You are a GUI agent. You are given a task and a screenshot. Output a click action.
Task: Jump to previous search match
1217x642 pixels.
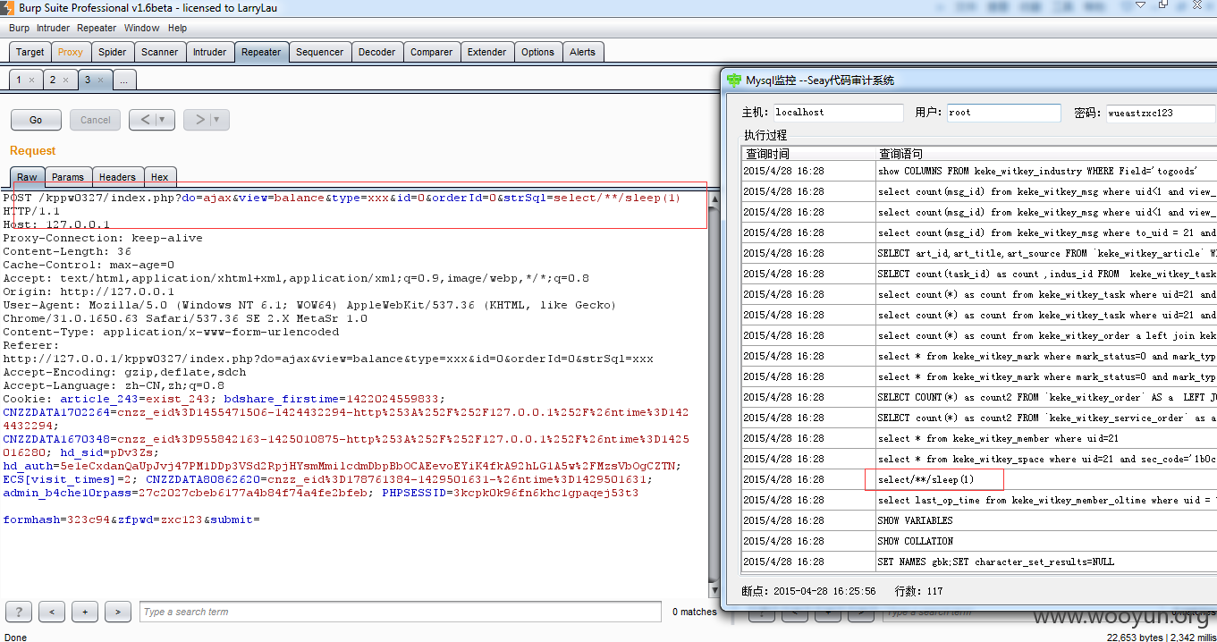pos(52,612)
